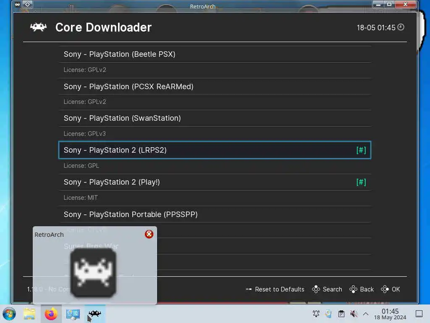Click the gamepad icon next to Back

coord(353,289)
